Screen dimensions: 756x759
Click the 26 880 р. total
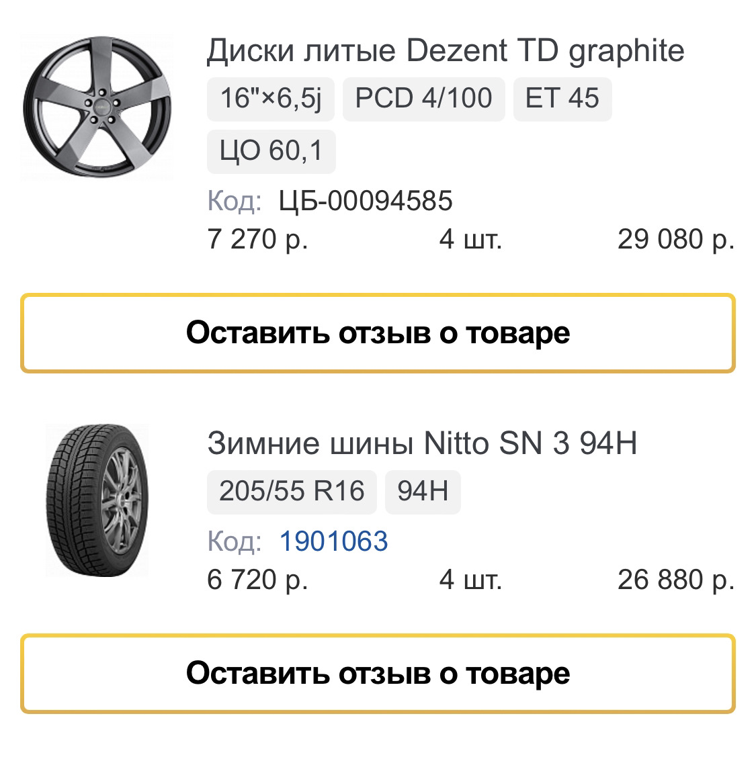[675, 580]
